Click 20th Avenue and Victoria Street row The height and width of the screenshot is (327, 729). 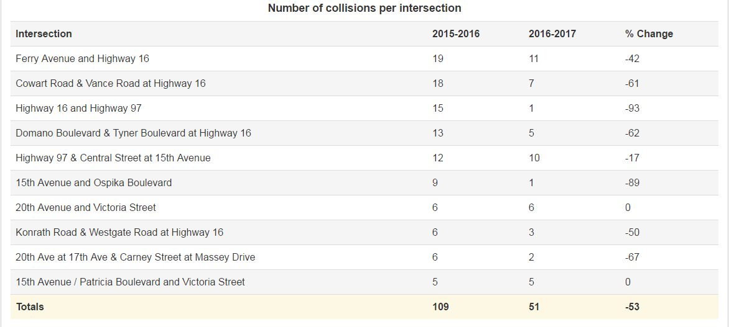click(x=364, y=208)
